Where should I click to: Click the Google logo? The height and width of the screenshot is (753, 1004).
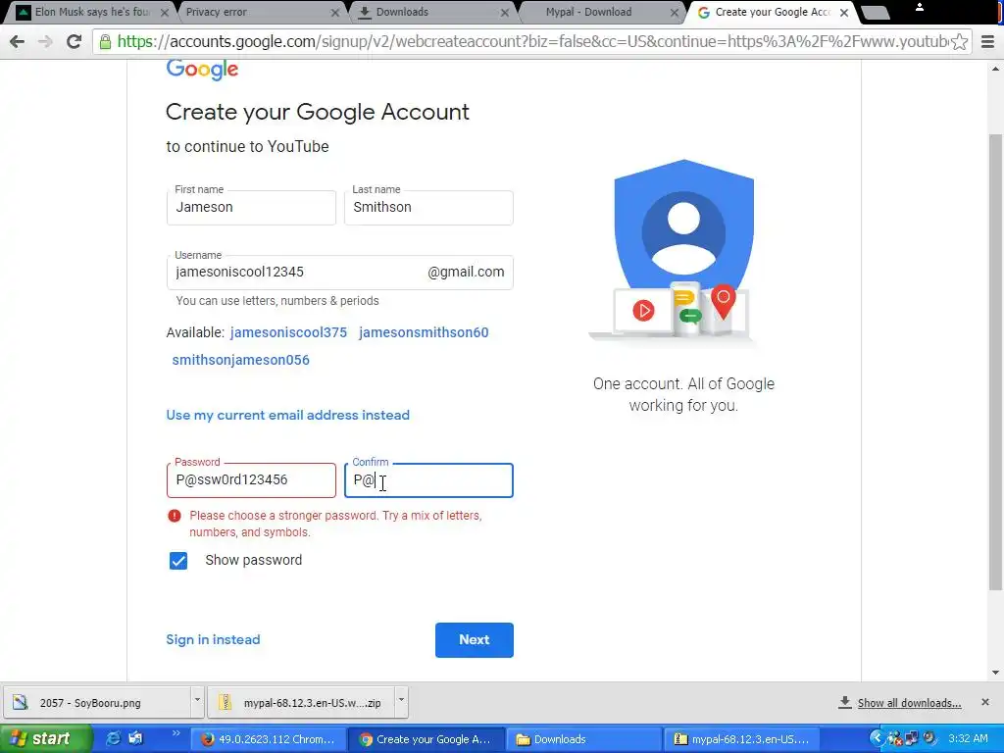pyautogui.click(x=202, y=70)
